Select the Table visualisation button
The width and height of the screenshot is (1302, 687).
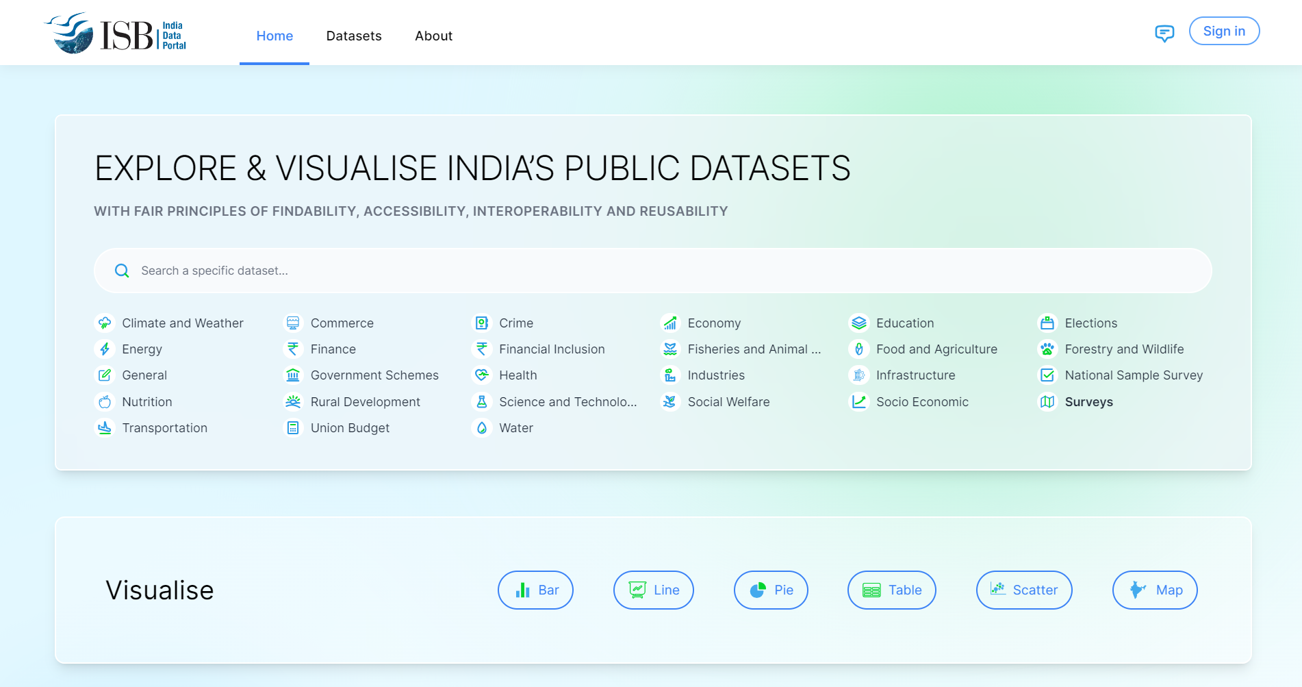point(891,590)
